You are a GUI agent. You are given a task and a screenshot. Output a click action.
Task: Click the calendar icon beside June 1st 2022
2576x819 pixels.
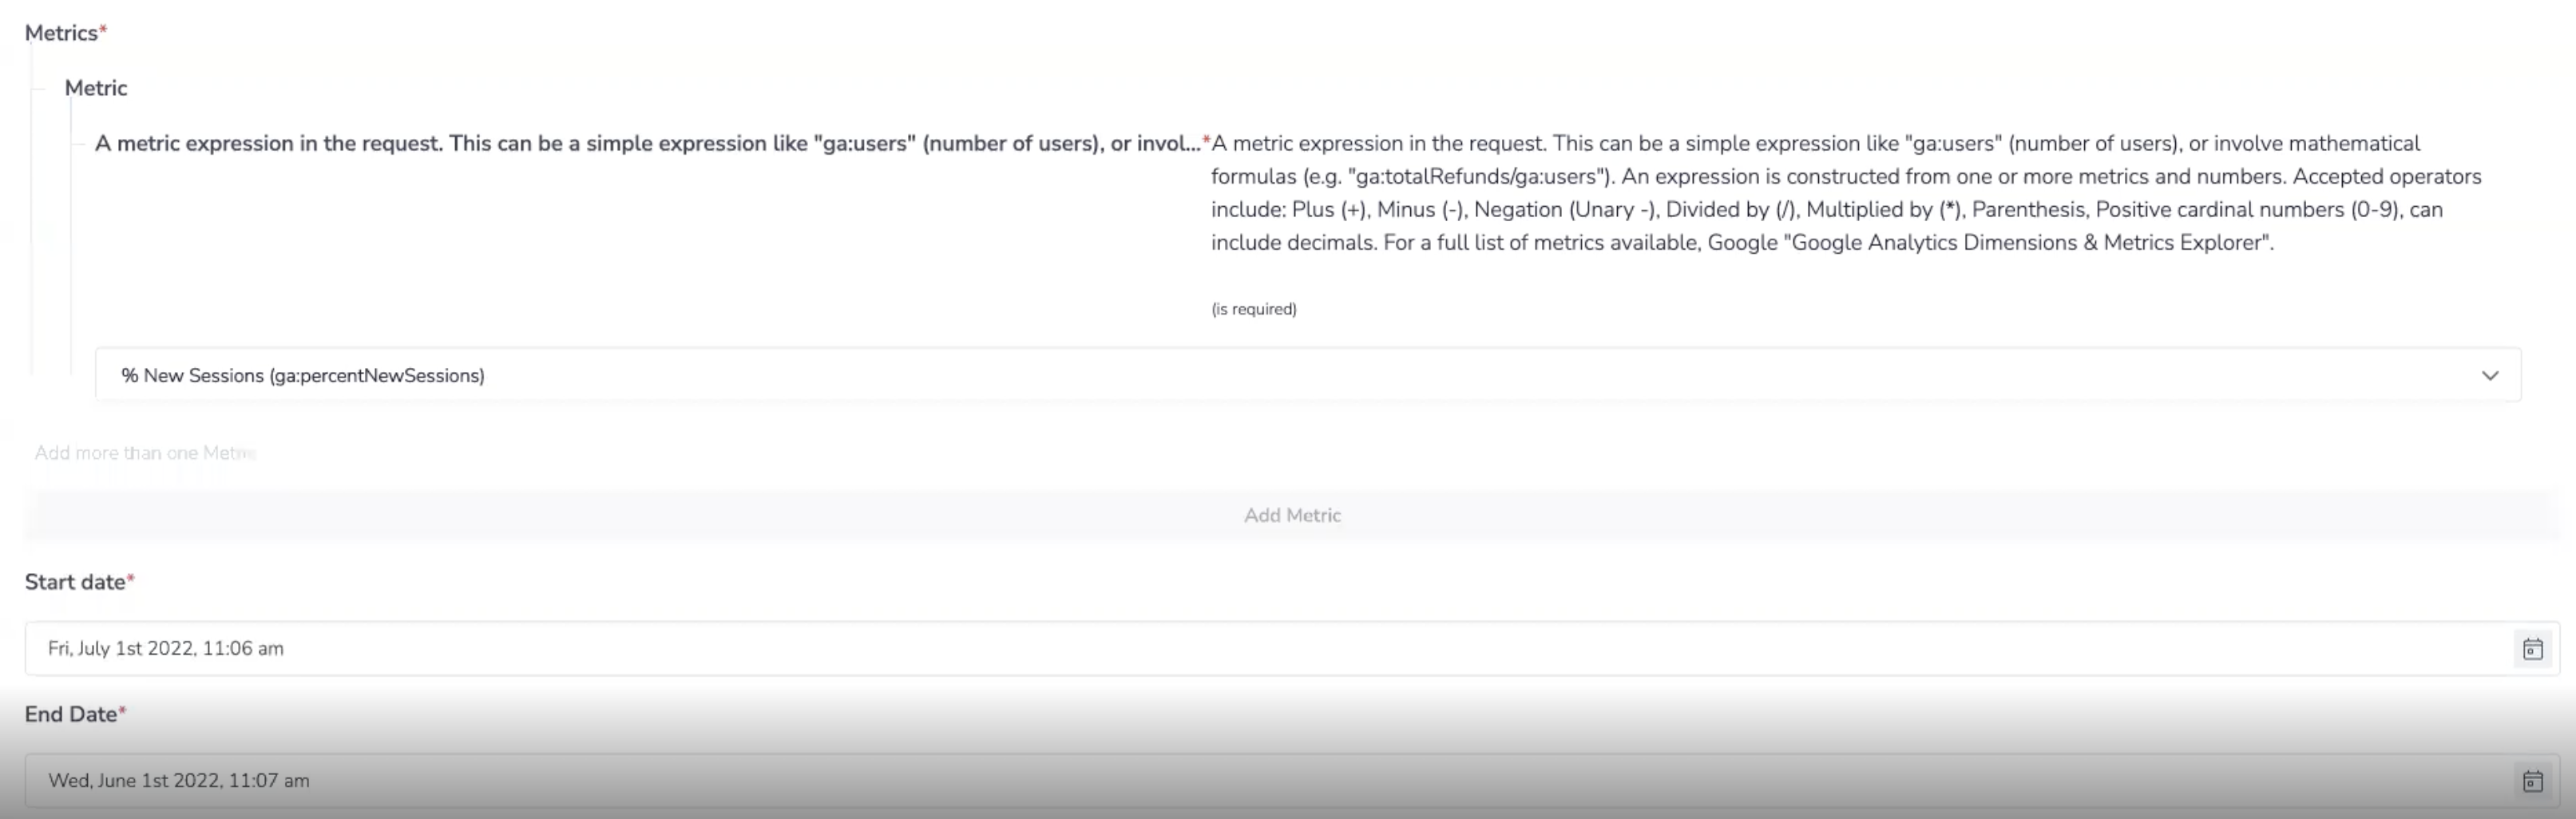[x=2533, y=780]
